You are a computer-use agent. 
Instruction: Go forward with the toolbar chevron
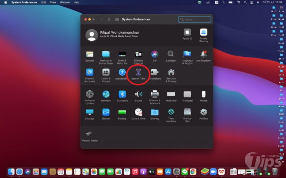coord(109,19)
